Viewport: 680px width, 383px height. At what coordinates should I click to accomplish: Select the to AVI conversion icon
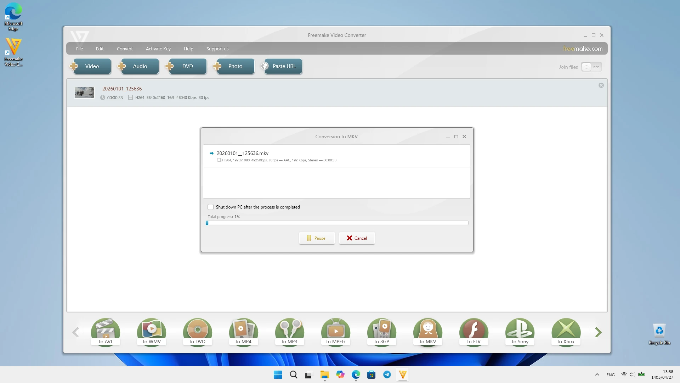(x=106, y=332)
